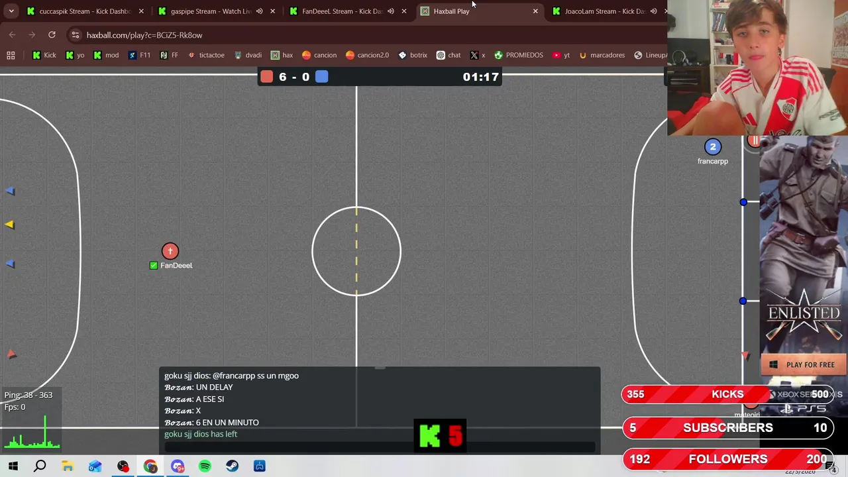Screen dimensions: 848x477
Task: Open the x (Twitter) bookmark
Action: (x=478, y=55)
